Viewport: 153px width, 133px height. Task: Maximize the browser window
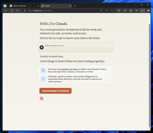[x=142, y=5]
